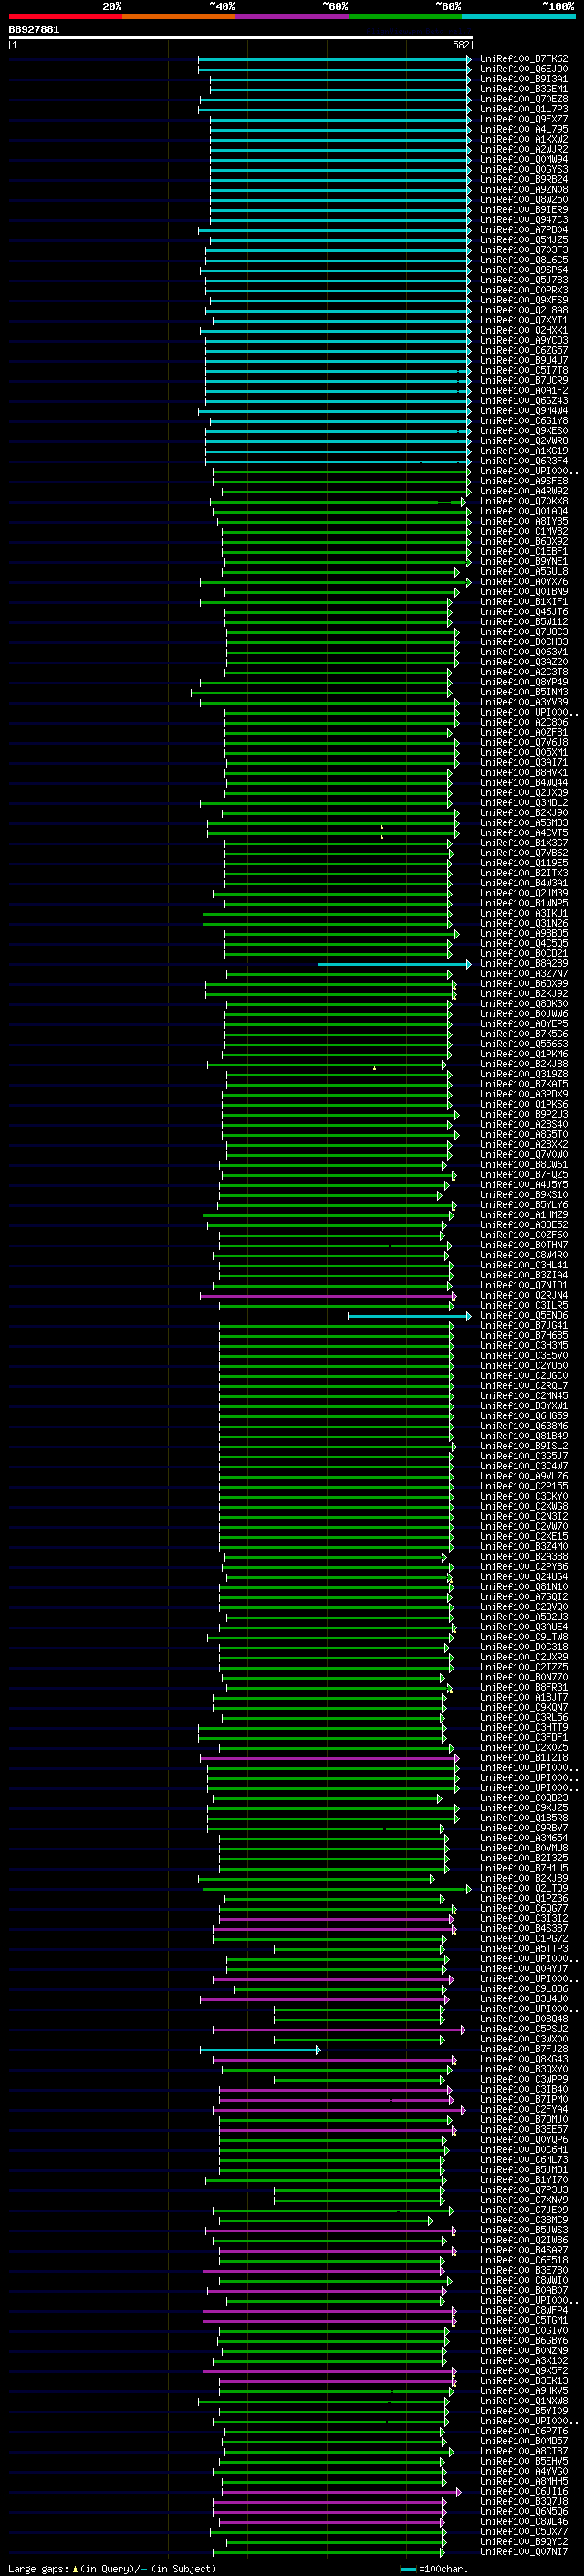Click cyan alignment bar of UniRef100_B8A289
Viewport: 584px width, 2576px height.
[394, 964]
